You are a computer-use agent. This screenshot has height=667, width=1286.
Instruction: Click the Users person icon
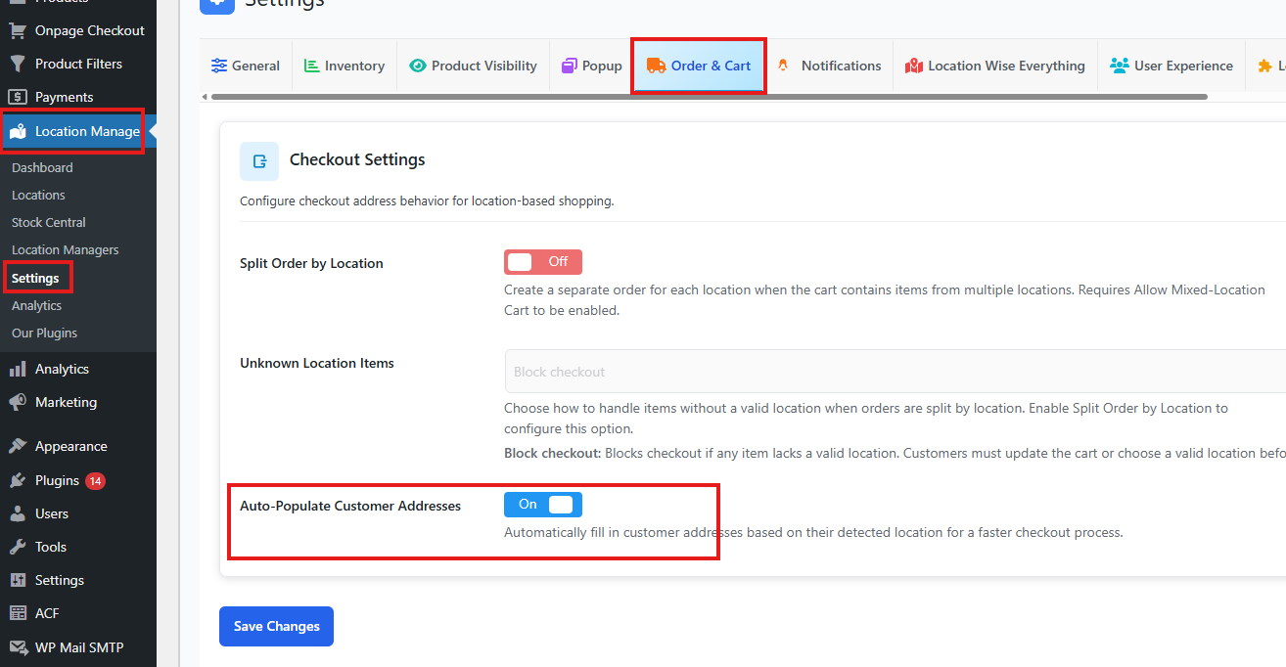tap(18, 513)
